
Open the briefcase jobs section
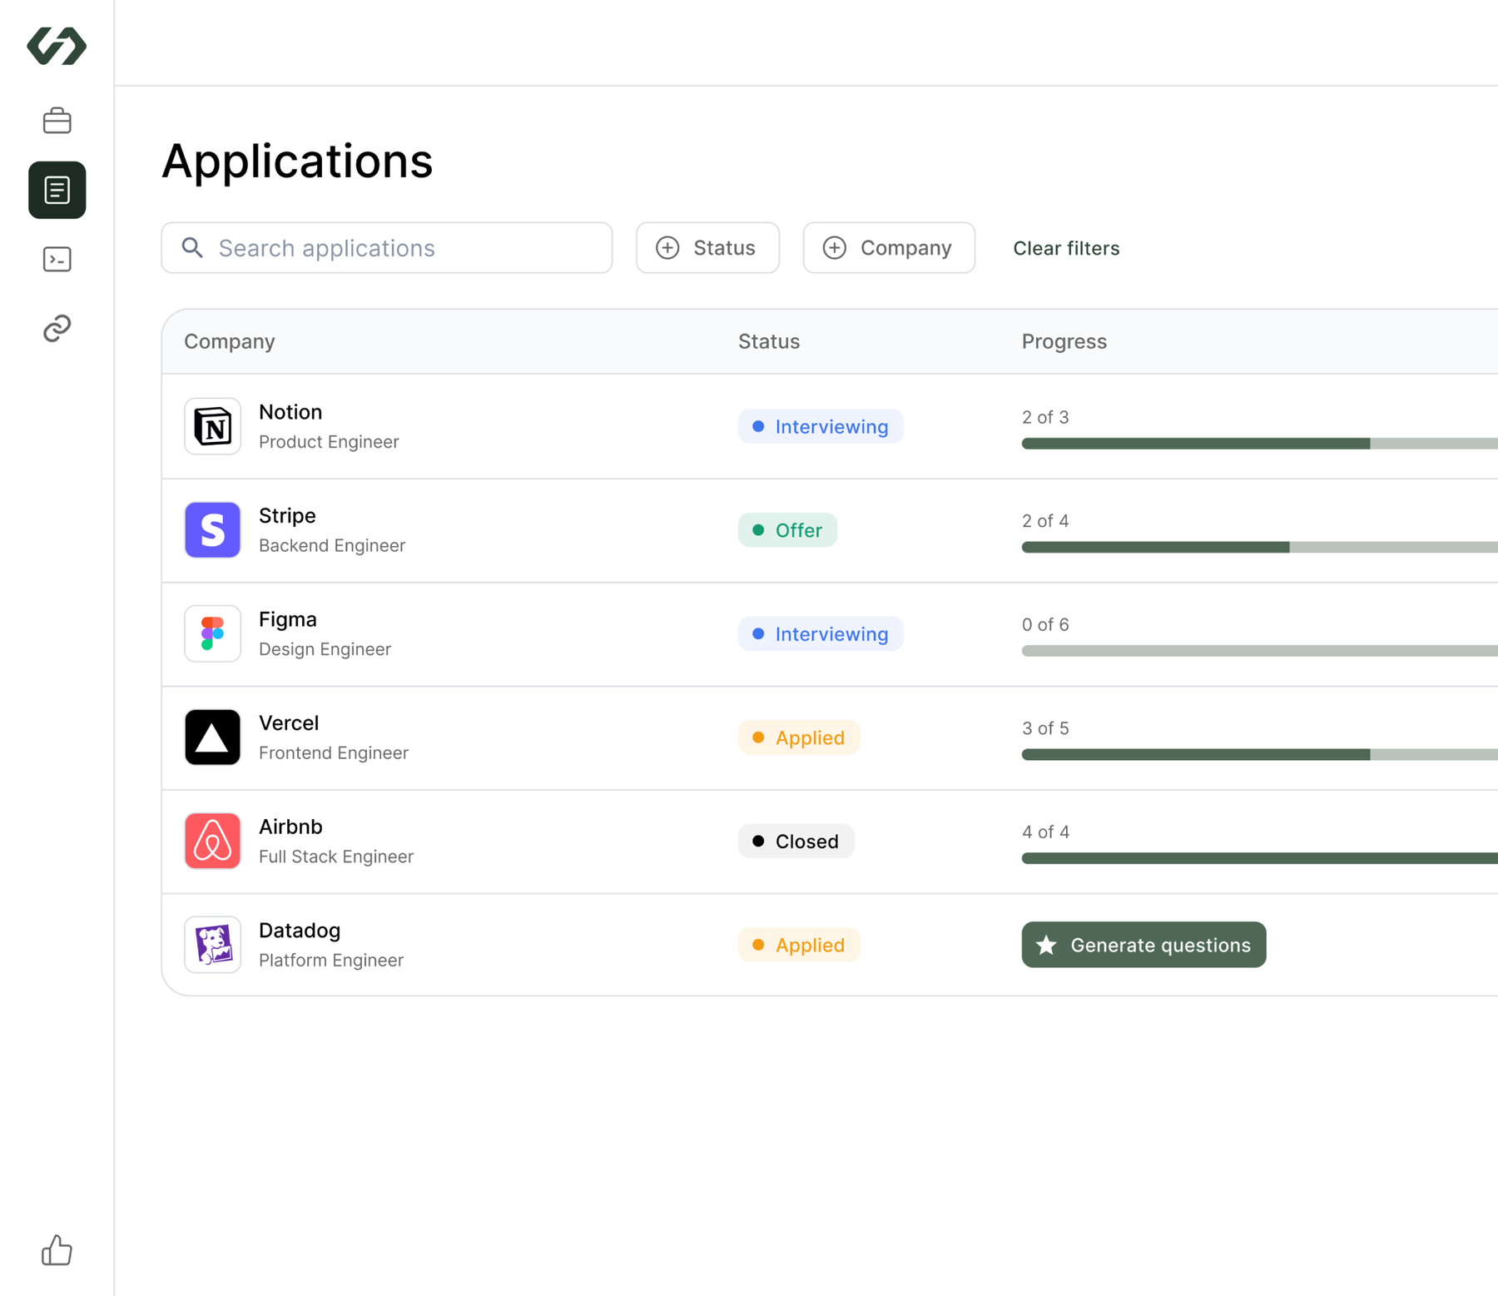57,121
